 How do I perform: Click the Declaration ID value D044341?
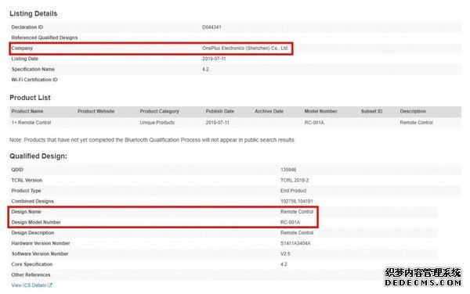click(211, 27)
